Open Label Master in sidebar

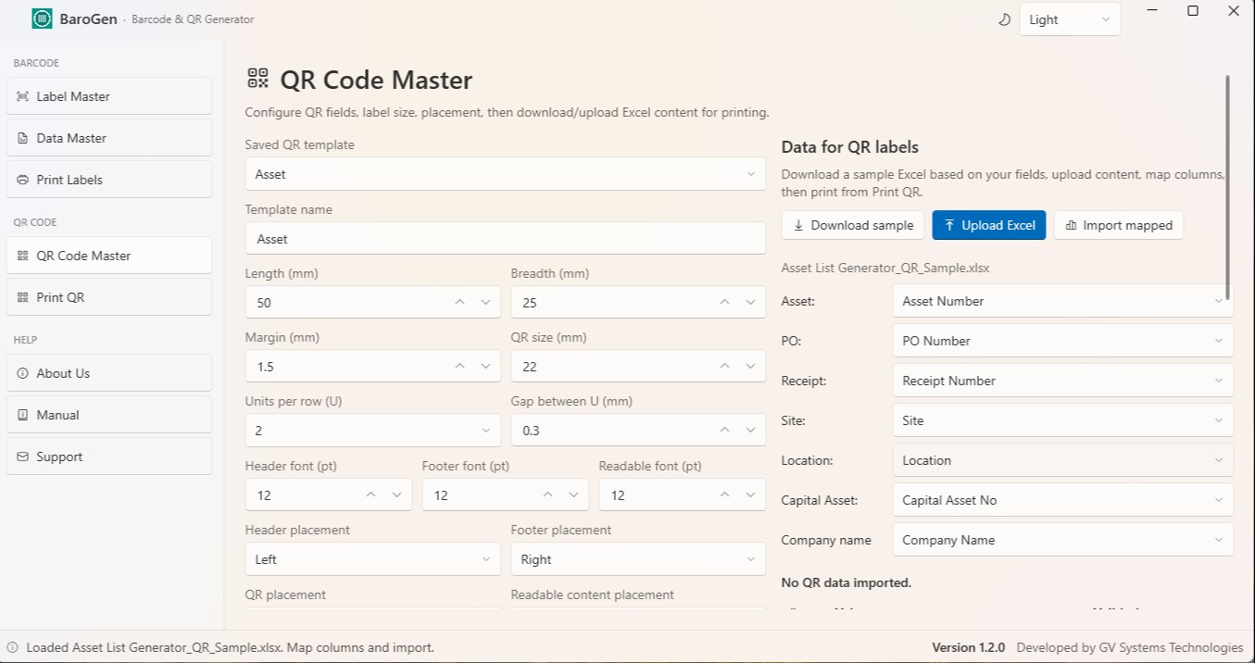(x=109, y=96)
